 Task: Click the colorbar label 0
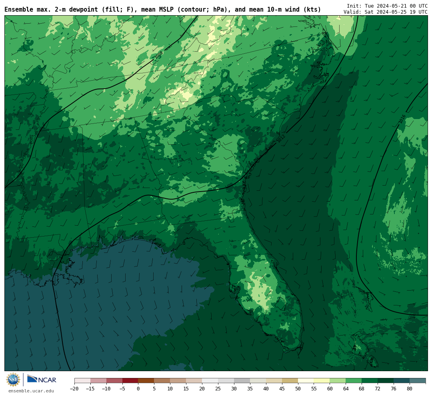138,389
